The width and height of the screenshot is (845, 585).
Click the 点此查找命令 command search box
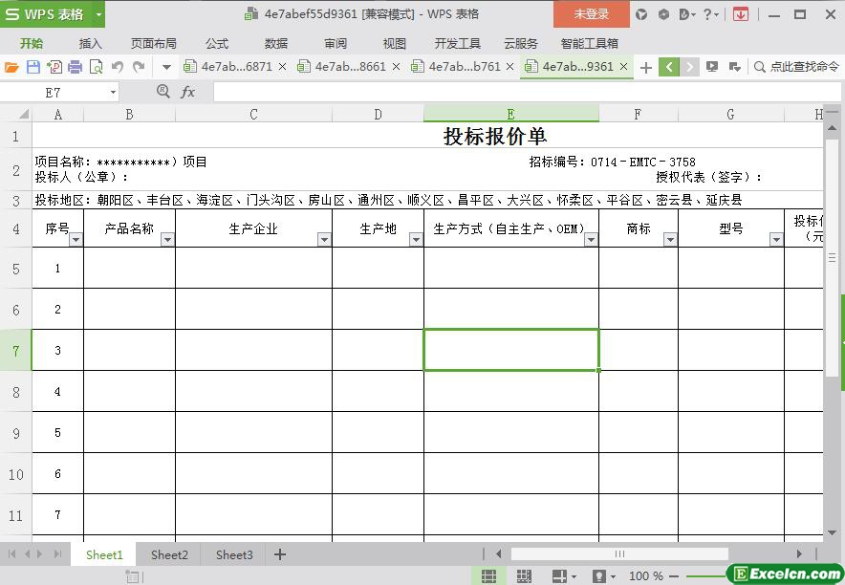coord(797,67)
